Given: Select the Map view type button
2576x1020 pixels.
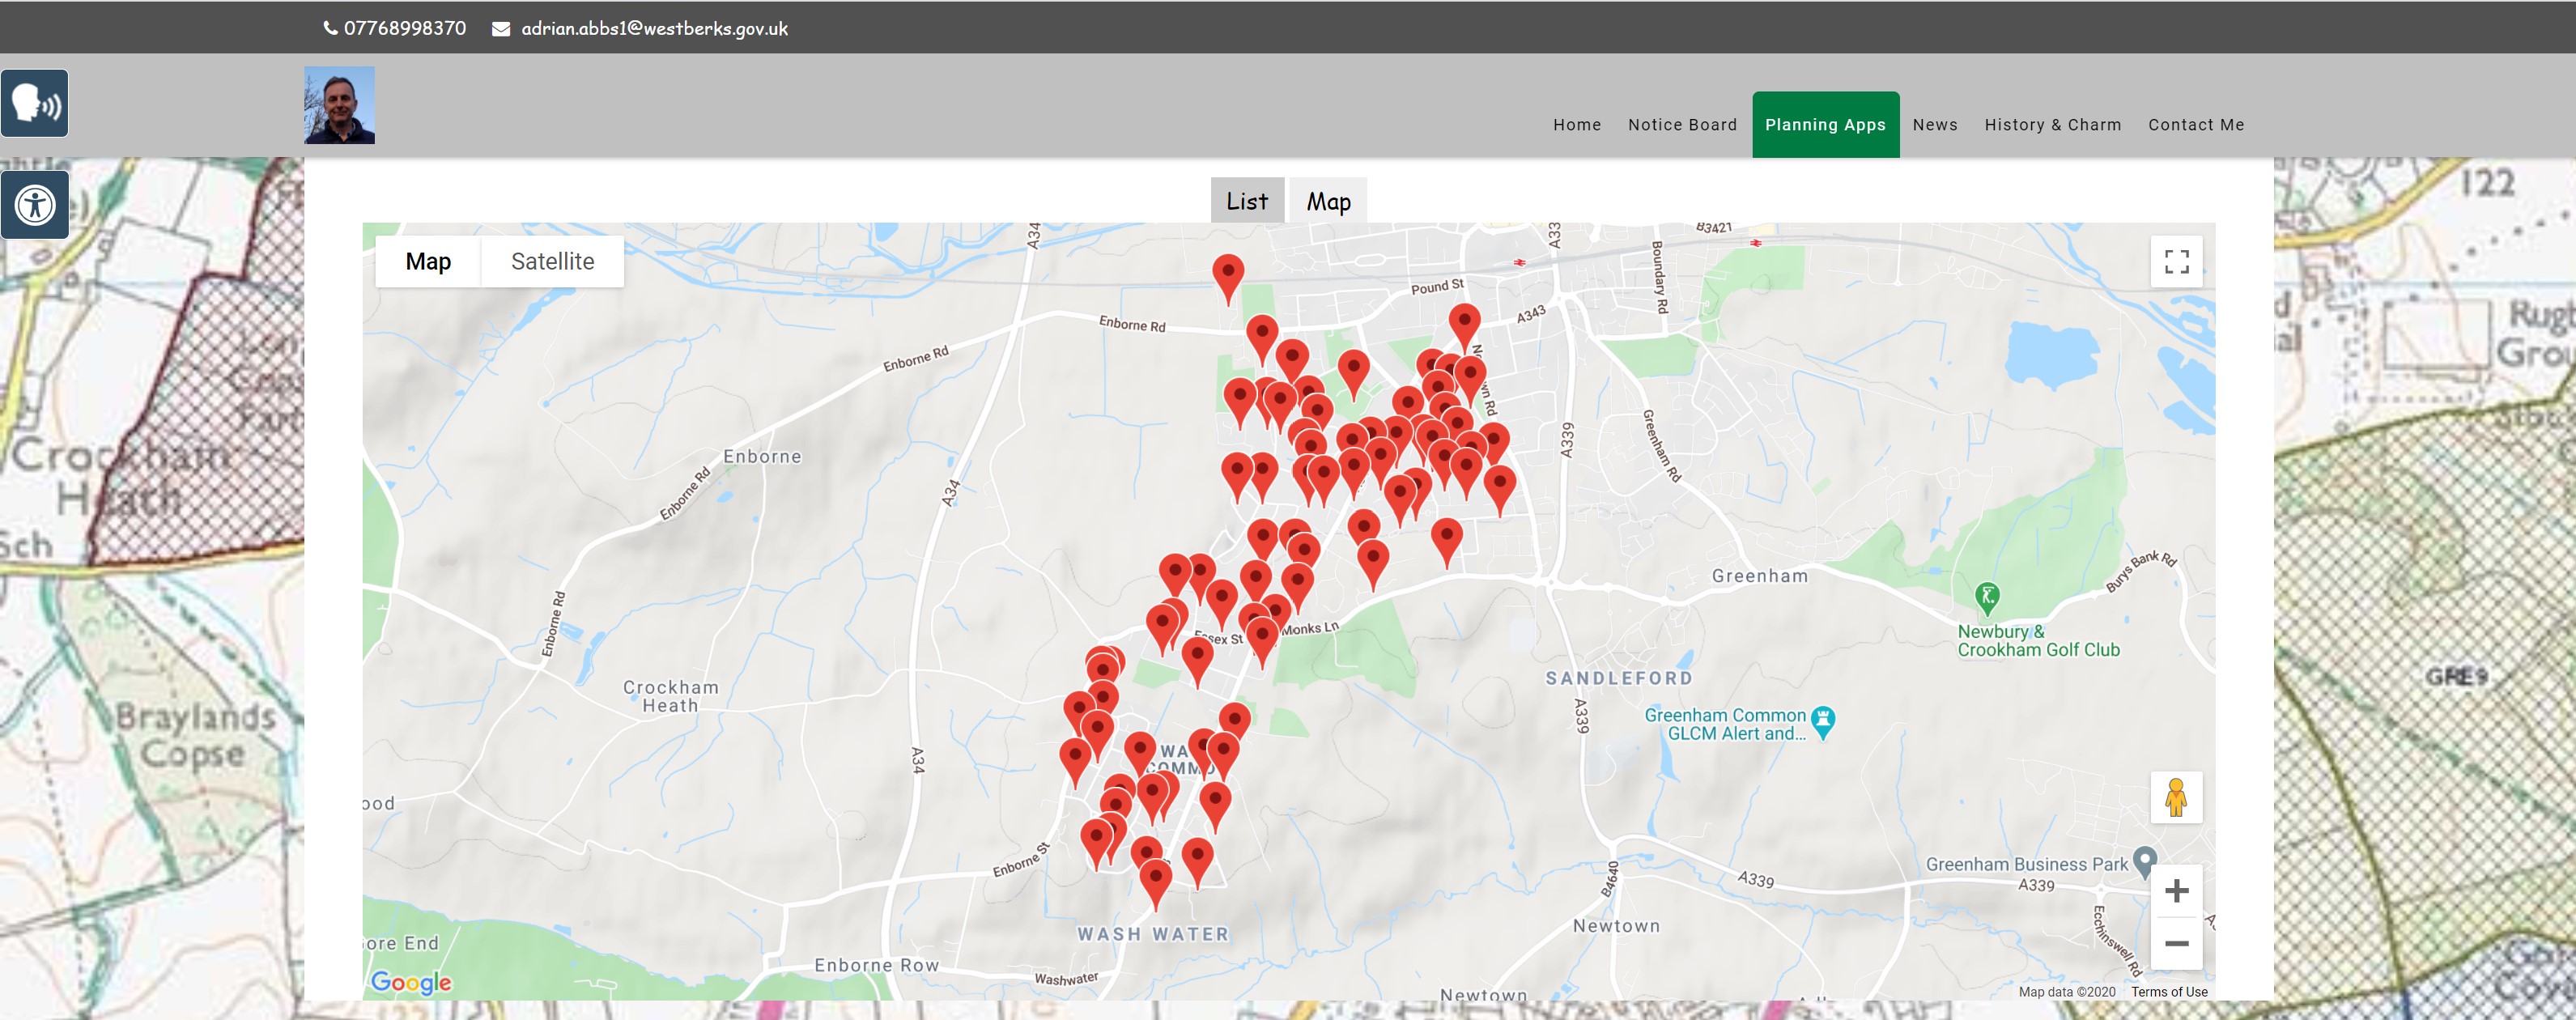Looking at the screenshot, I should [x=428, y=261].
